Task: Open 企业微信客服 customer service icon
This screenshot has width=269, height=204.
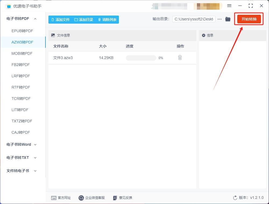Action: tap(81, 198)
